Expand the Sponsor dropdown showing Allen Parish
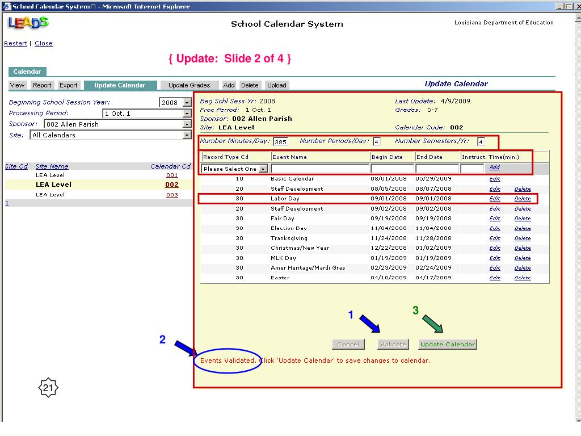Viewport: 581px width, 436px height. [187, 124]
